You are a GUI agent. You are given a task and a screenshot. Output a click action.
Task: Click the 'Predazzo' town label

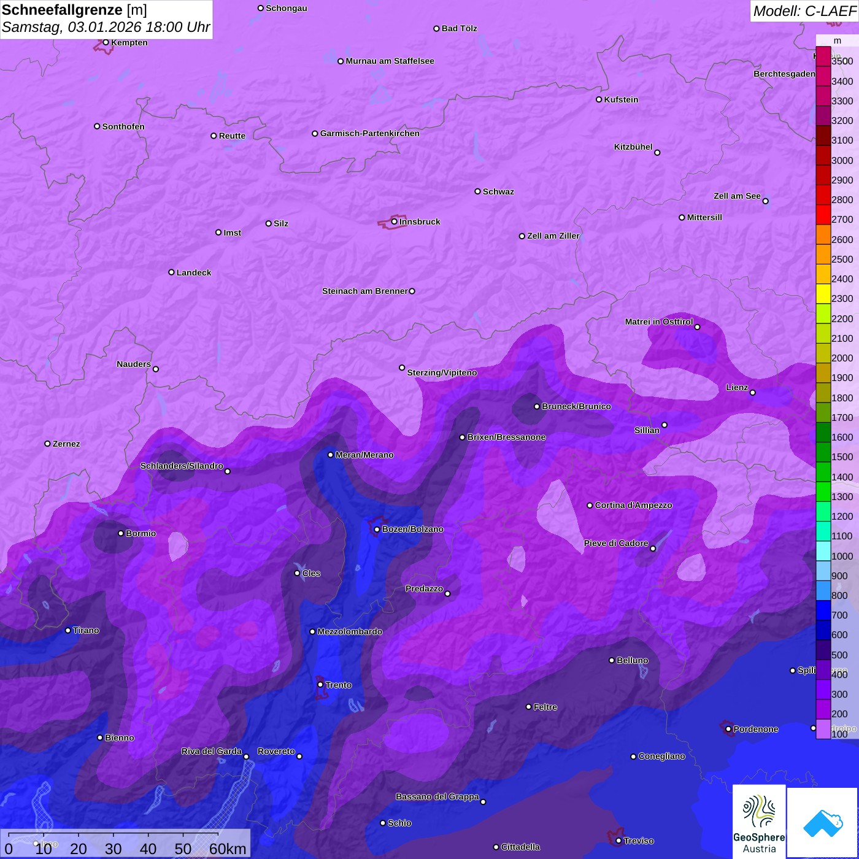point(424,588)
